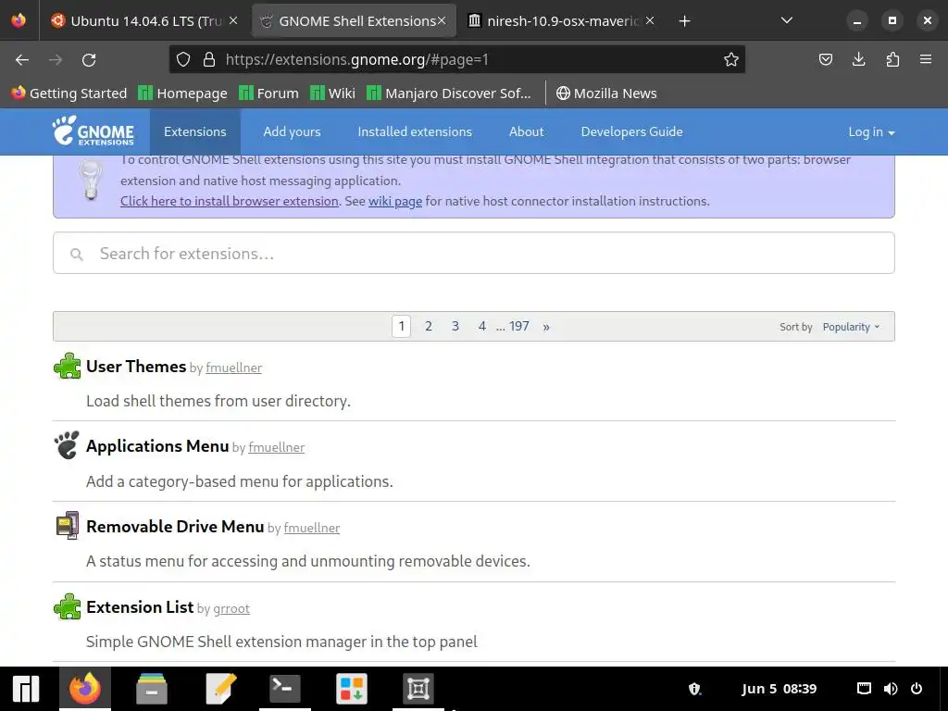This screenshot has height=711, width=948.
Task: Click the current page 1 button
Action: 402,327
